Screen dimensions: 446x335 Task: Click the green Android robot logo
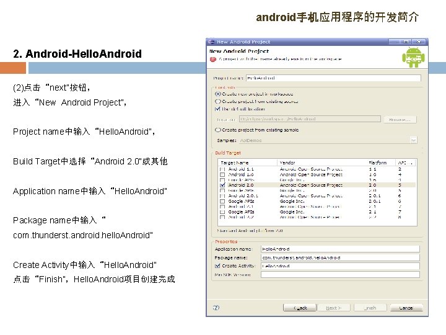point(413,57)
